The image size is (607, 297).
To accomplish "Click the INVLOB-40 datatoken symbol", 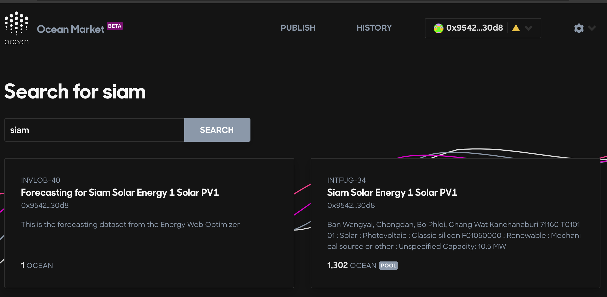I will [40, 180].
